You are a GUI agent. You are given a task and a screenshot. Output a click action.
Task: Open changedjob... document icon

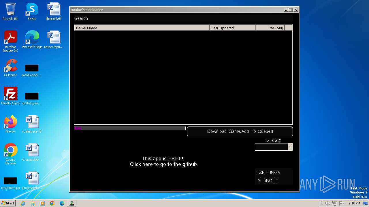(32, 152)
